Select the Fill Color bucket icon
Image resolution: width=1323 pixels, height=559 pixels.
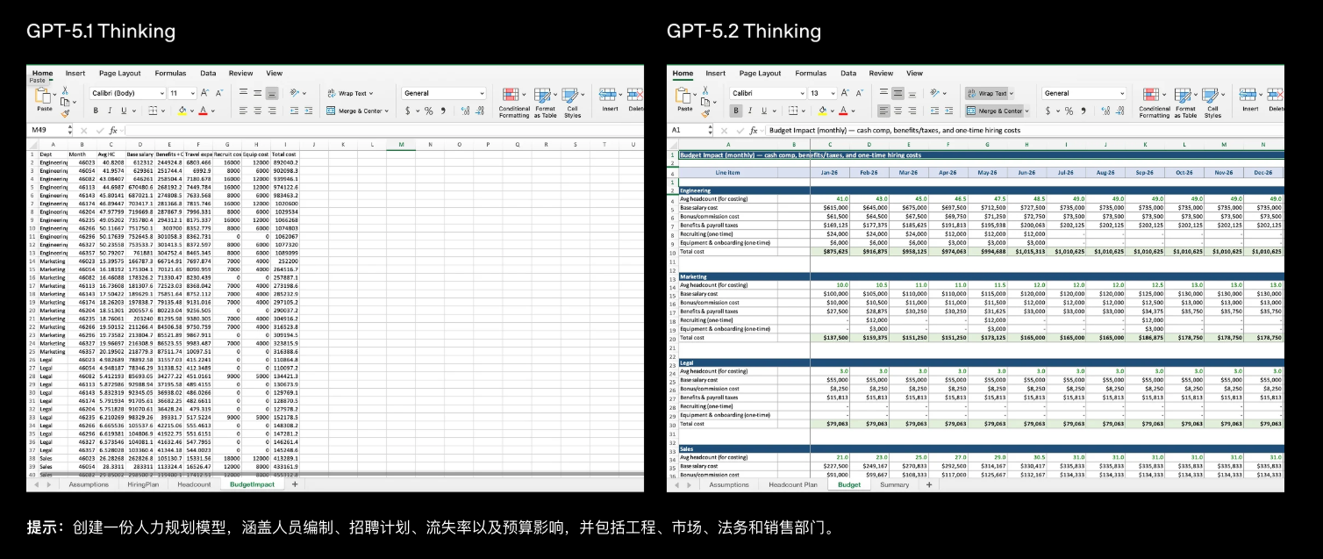[821, 111]
